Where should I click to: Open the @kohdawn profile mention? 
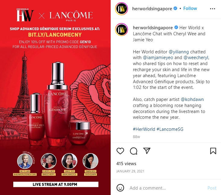(x=192, y=99)
